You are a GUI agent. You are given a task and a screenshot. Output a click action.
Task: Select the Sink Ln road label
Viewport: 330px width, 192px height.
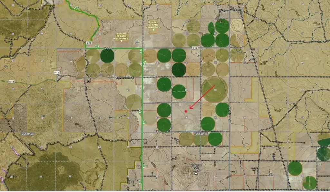pos(107,48)
